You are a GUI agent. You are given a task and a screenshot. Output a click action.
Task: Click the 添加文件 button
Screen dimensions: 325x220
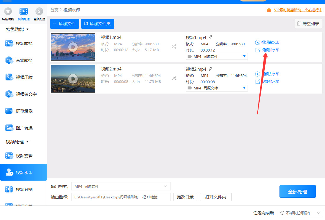(64, 24)
